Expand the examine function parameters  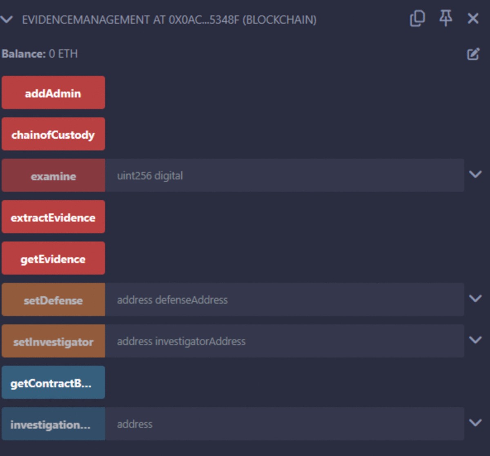(x=475, y=175)
